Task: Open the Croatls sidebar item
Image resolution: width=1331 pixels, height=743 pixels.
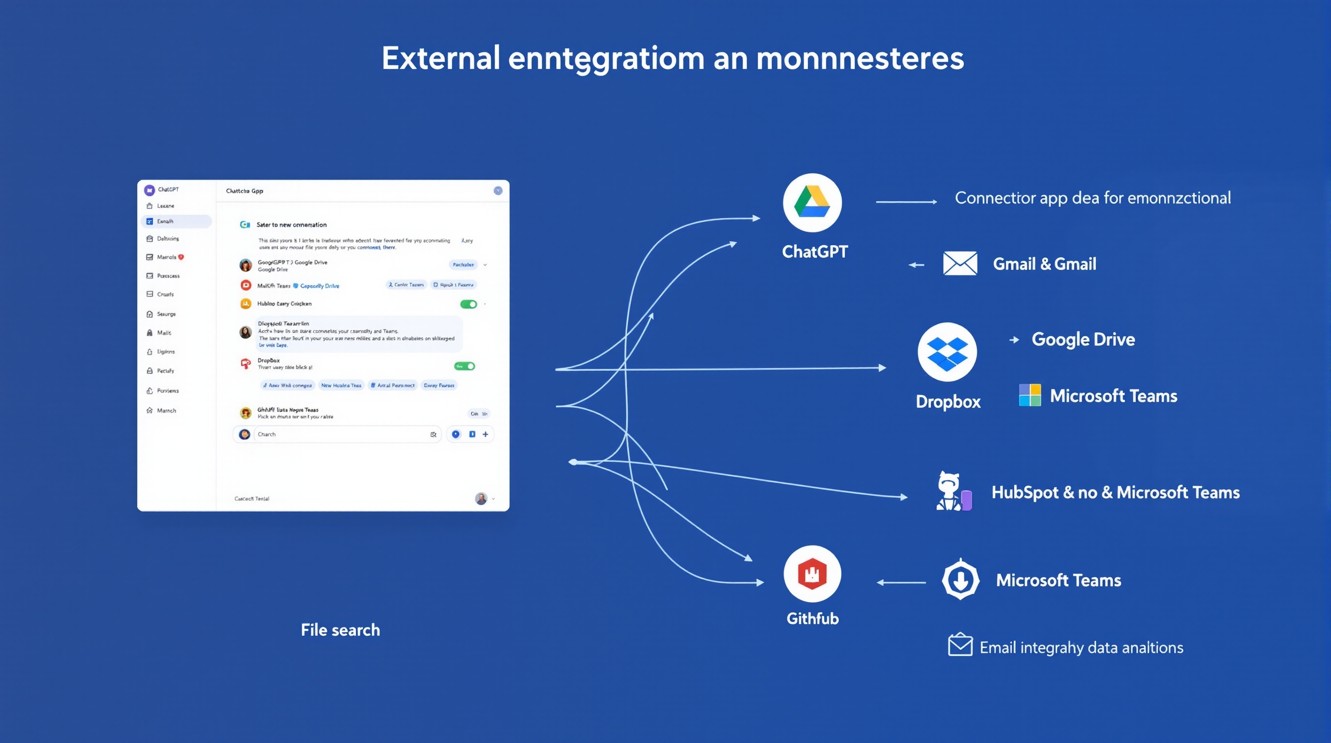Action: [176, 294]
